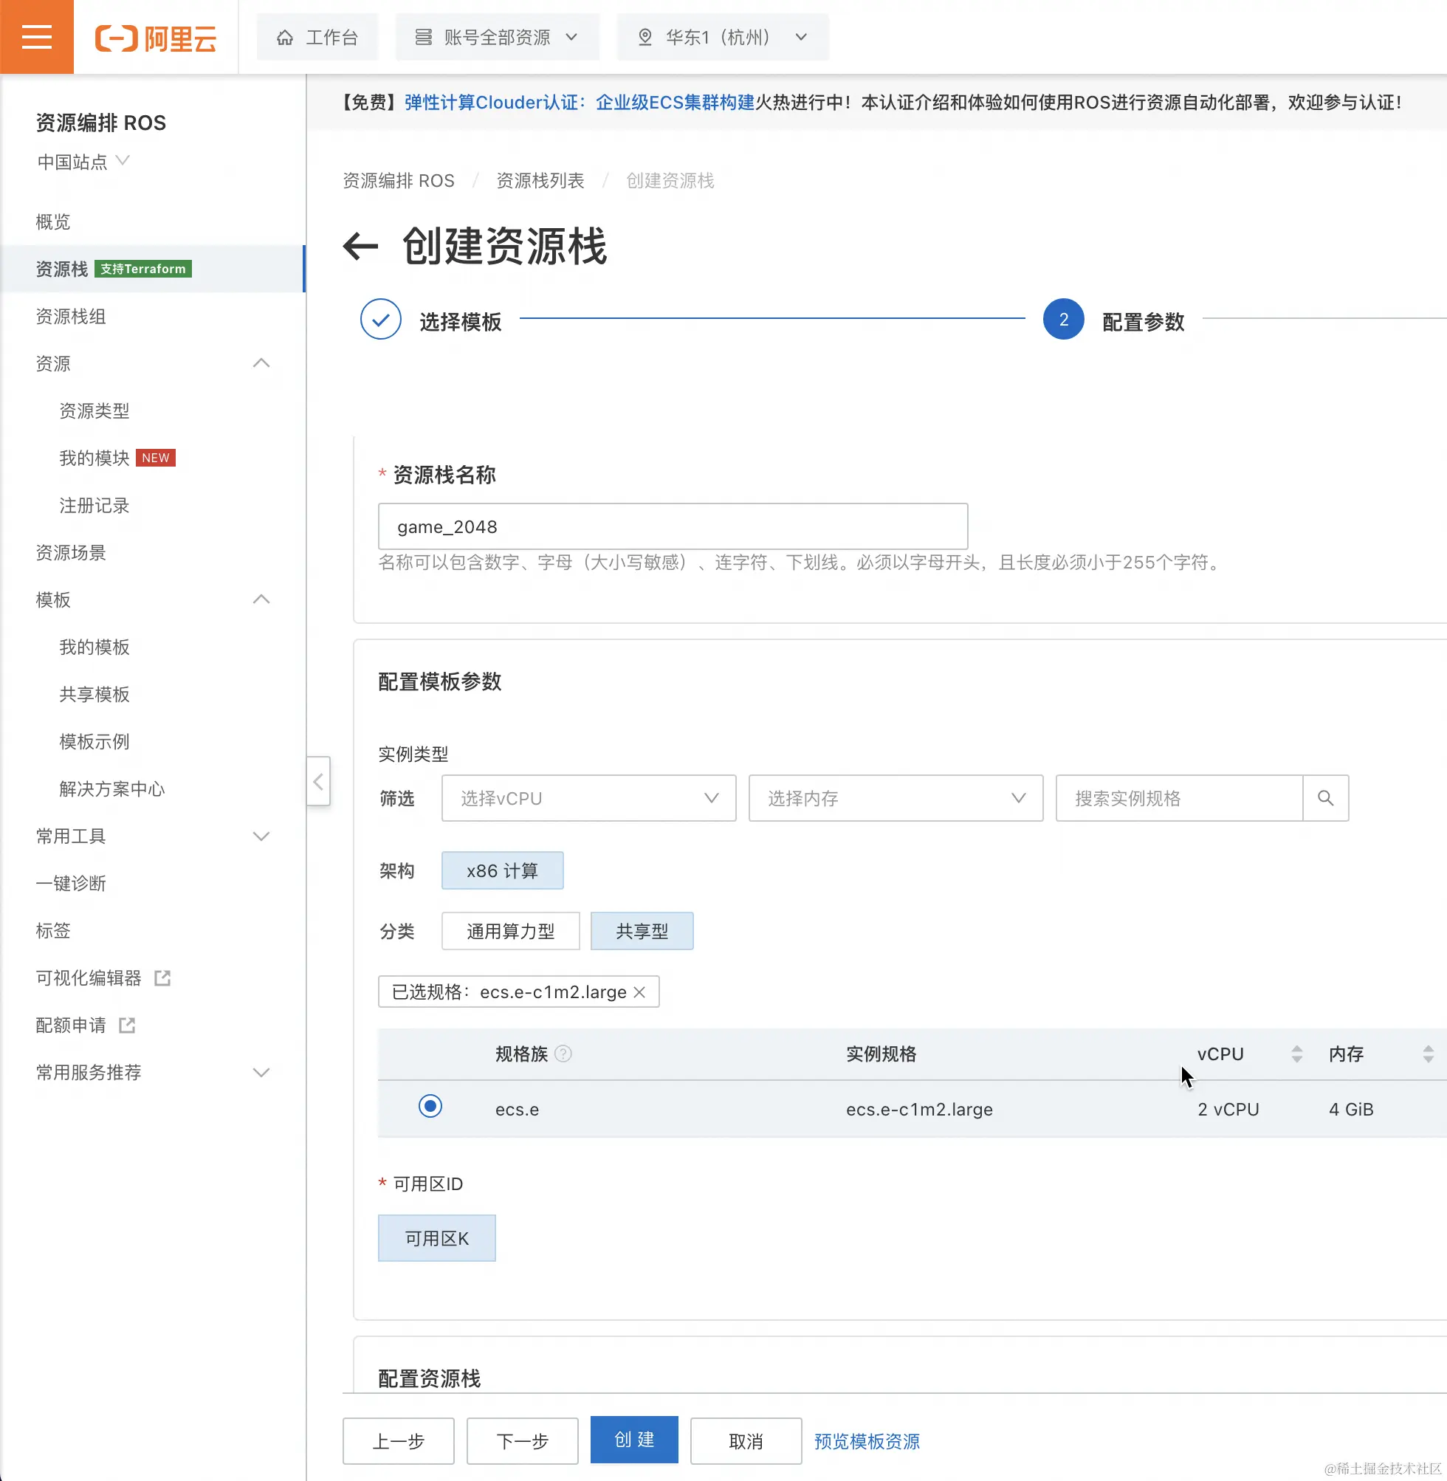Open 我的模板 in the sidebar

tap(94, 647)
